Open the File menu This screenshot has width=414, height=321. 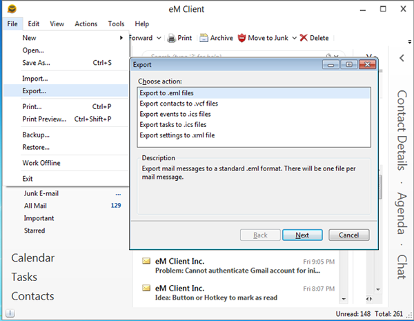click(x=12, y=23)
